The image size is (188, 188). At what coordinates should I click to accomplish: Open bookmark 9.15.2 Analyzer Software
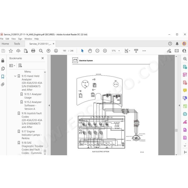[x=33, y=105]
